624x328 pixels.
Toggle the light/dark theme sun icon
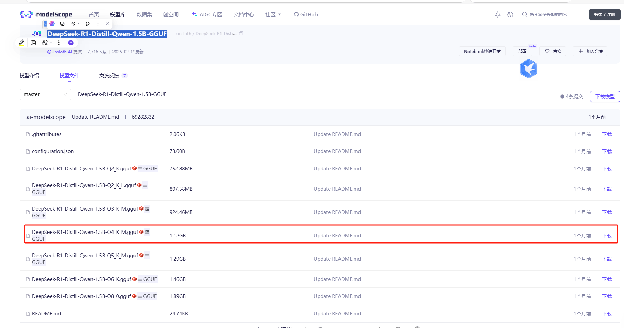coord(498,14)
